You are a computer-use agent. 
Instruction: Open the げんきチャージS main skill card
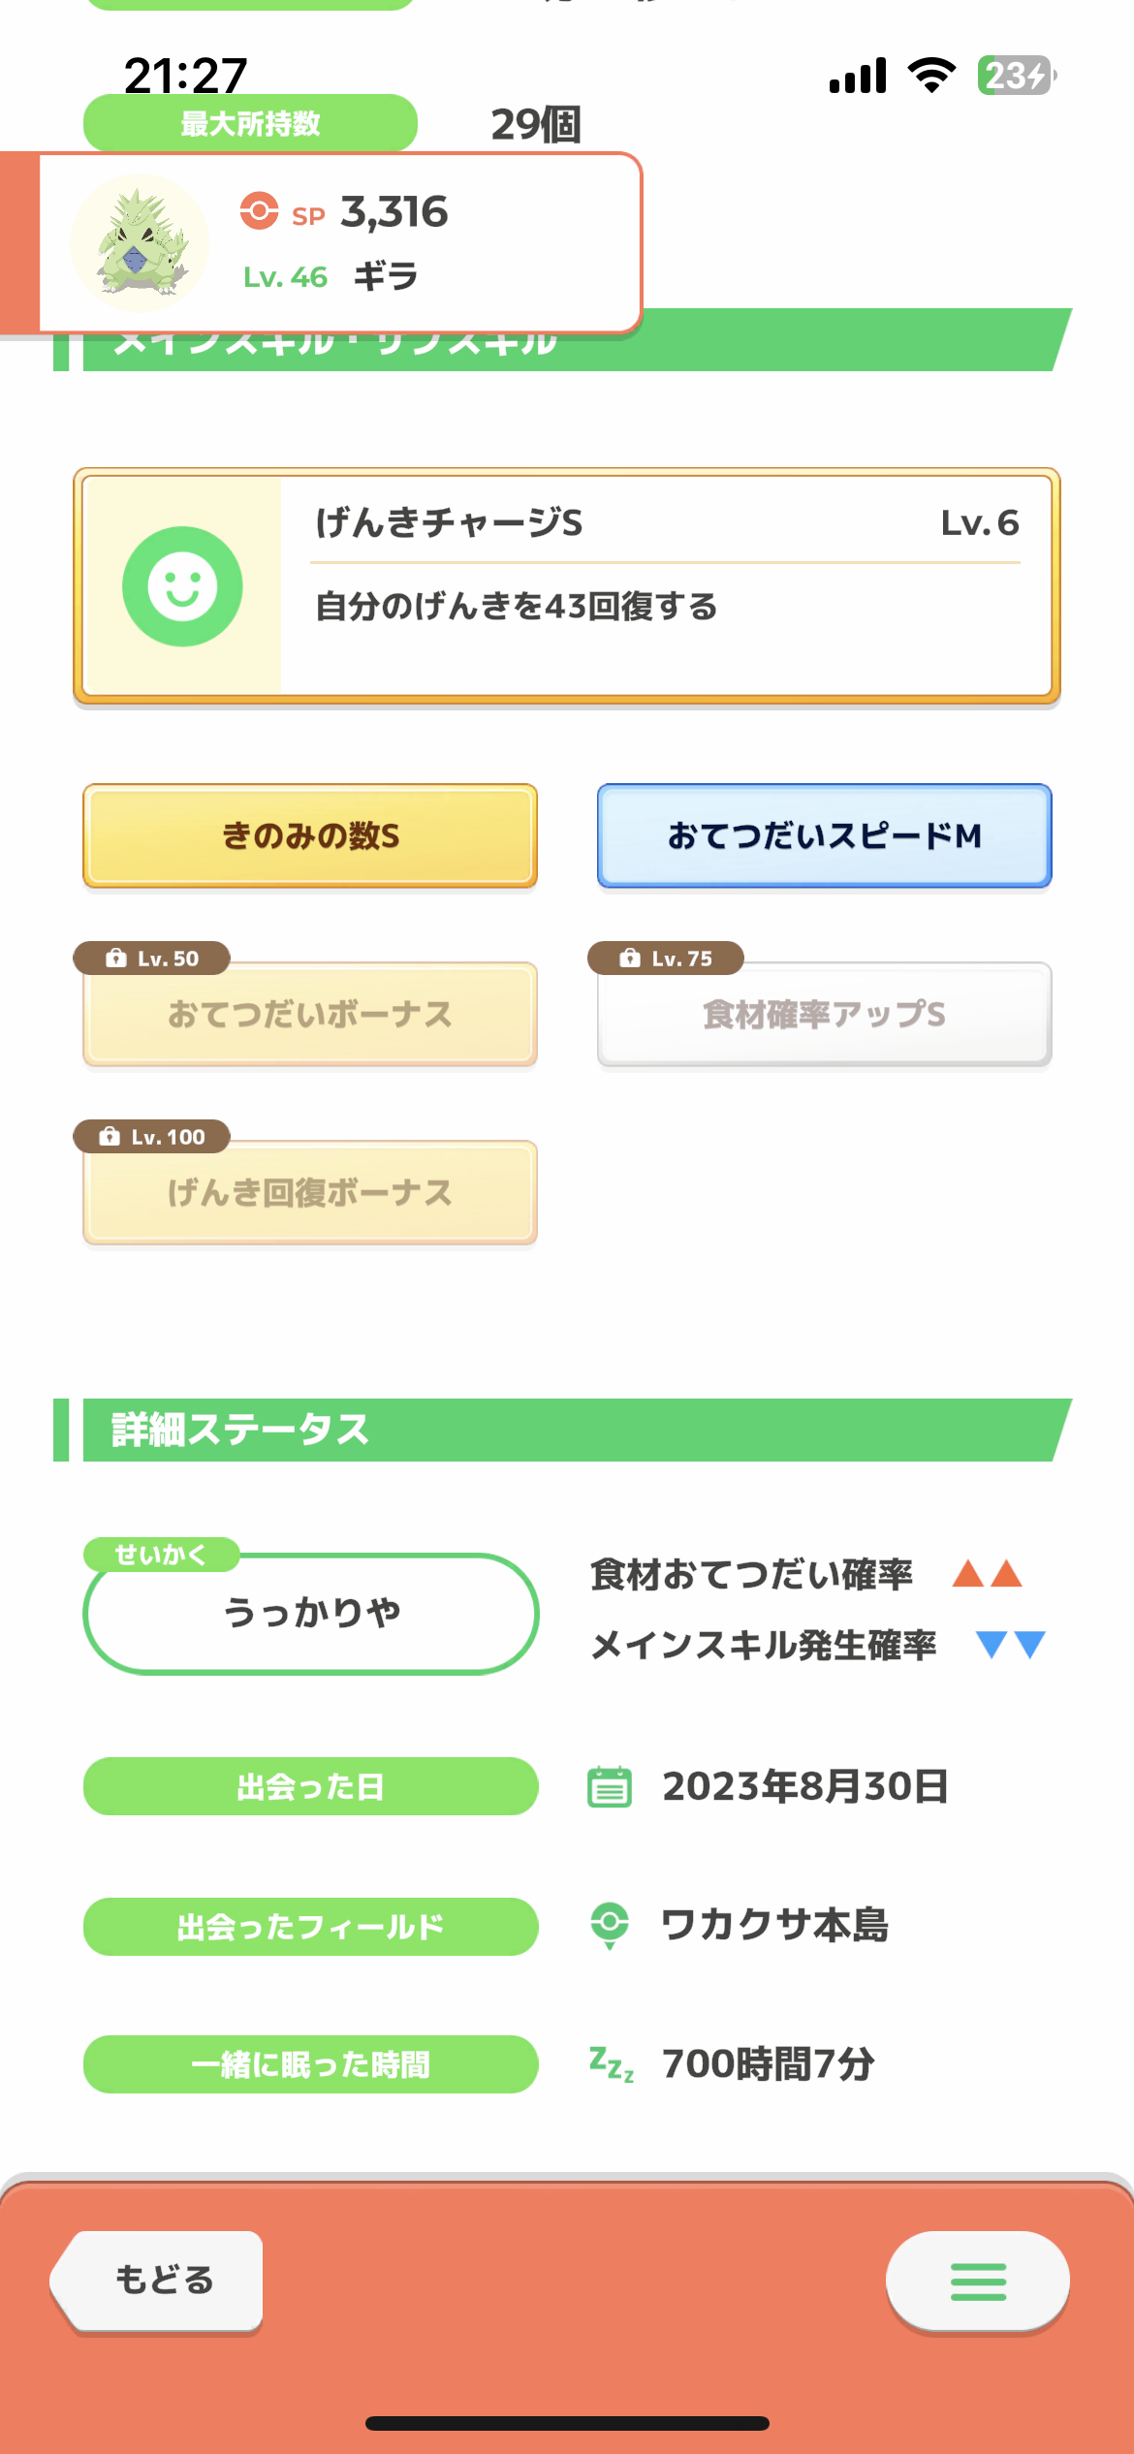coord(567,585)
